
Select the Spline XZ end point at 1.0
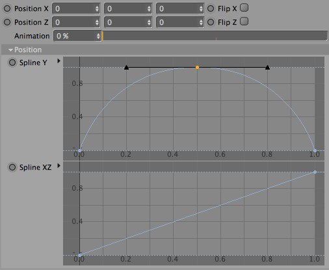(x=315, y=172)
